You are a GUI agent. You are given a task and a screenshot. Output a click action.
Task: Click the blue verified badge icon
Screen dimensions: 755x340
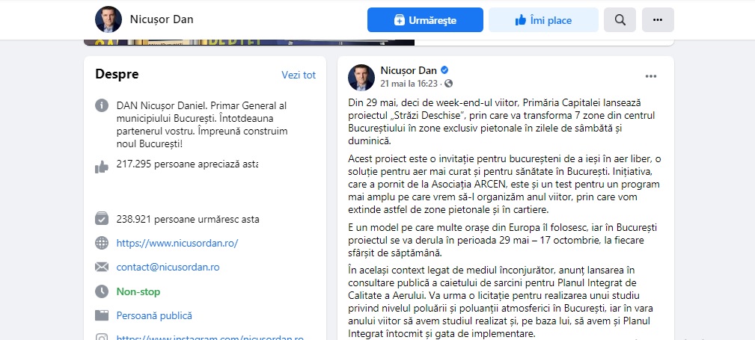445,70
